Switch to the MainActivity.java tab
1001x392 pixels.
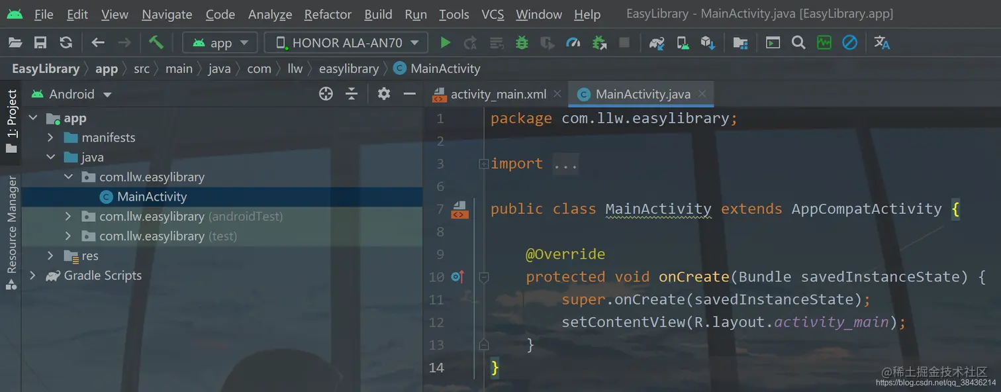642,94
